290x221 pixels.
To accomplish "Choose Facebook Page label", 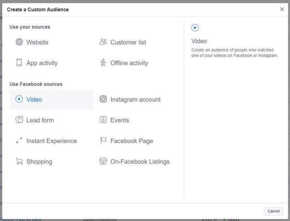I will click(132, 141).
